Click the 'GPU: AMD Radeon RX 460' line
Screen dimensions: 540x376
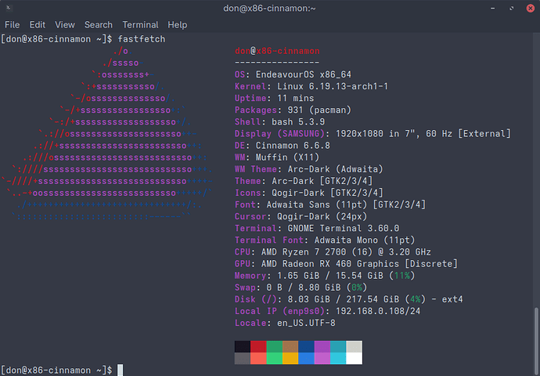point(346,264)
